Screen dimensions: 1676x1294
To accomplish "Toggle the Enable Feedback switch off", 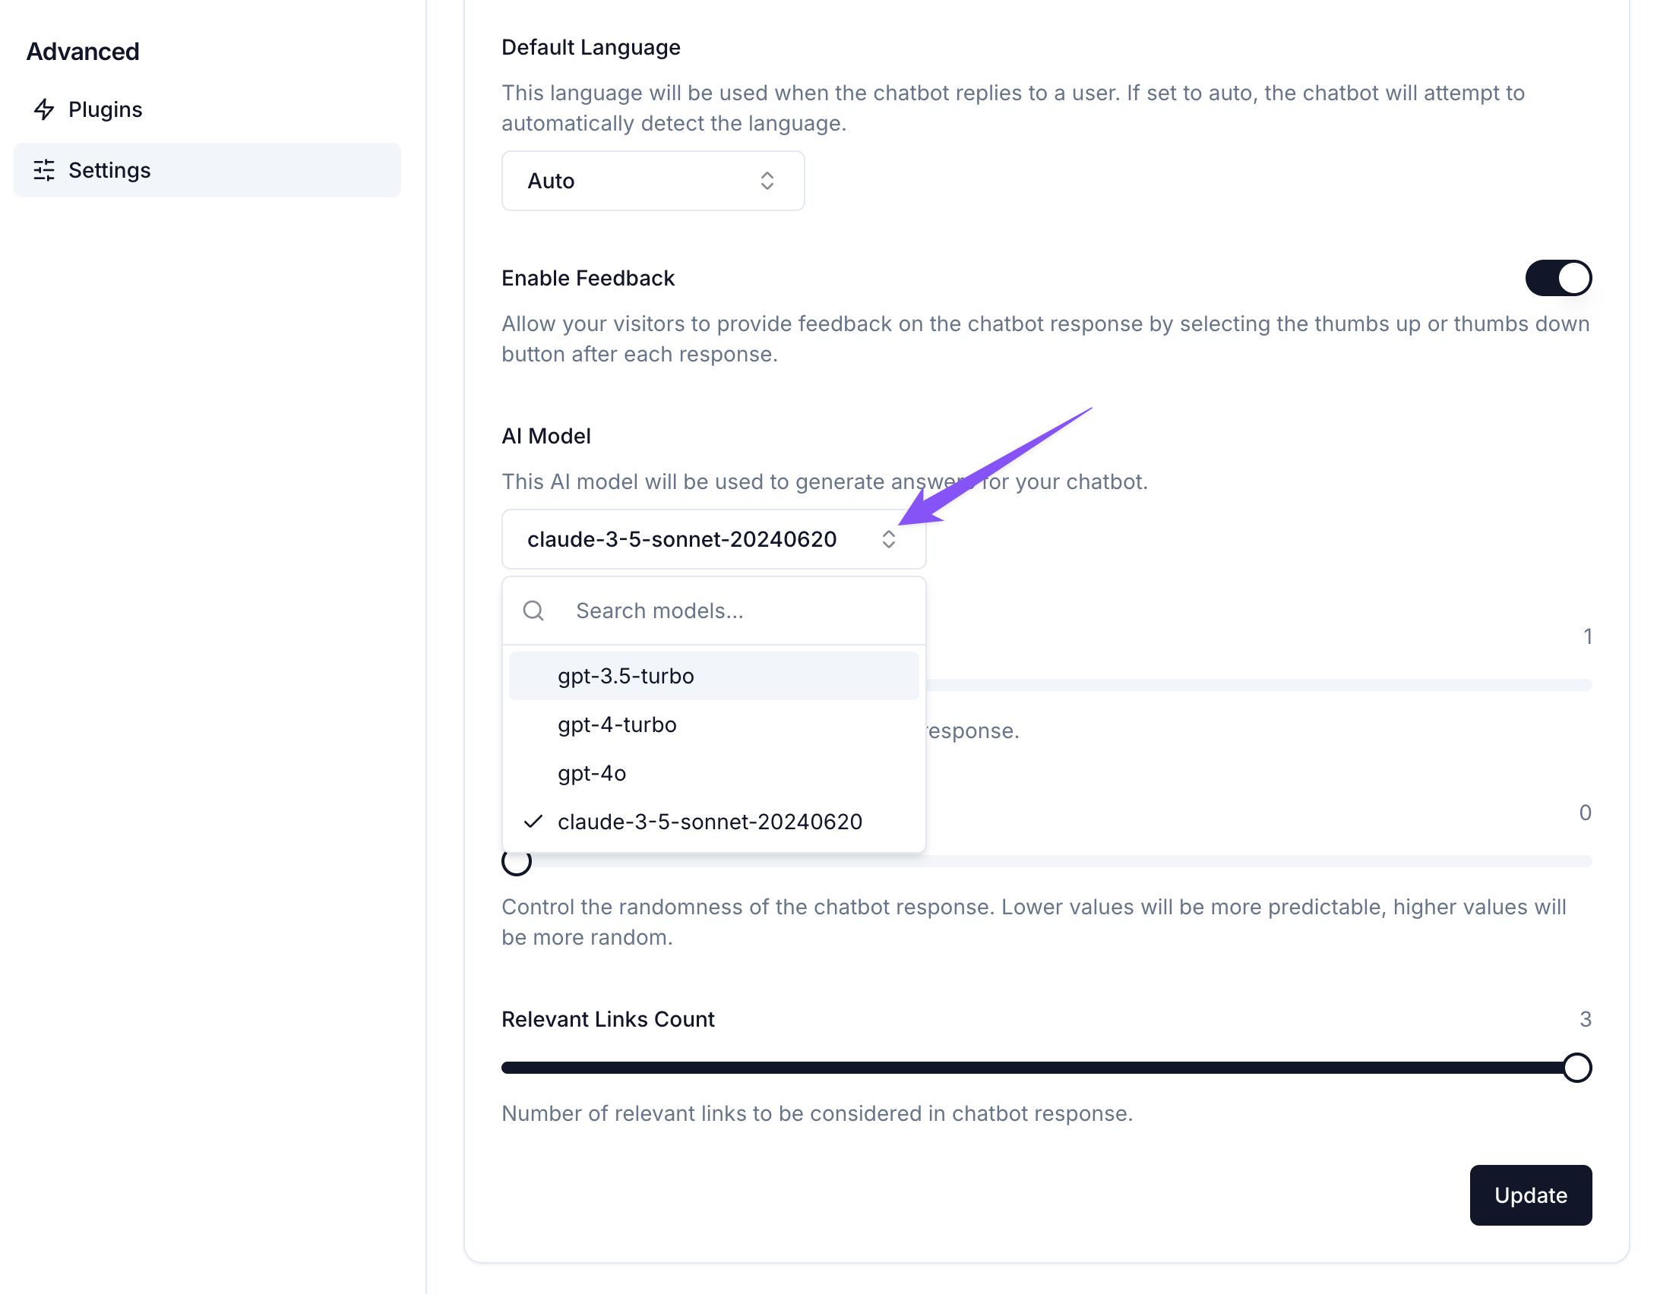I will [1557, 278].
